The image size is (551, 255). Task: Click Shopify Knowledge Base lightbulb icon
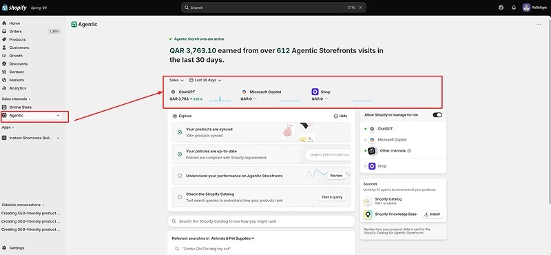368,214
